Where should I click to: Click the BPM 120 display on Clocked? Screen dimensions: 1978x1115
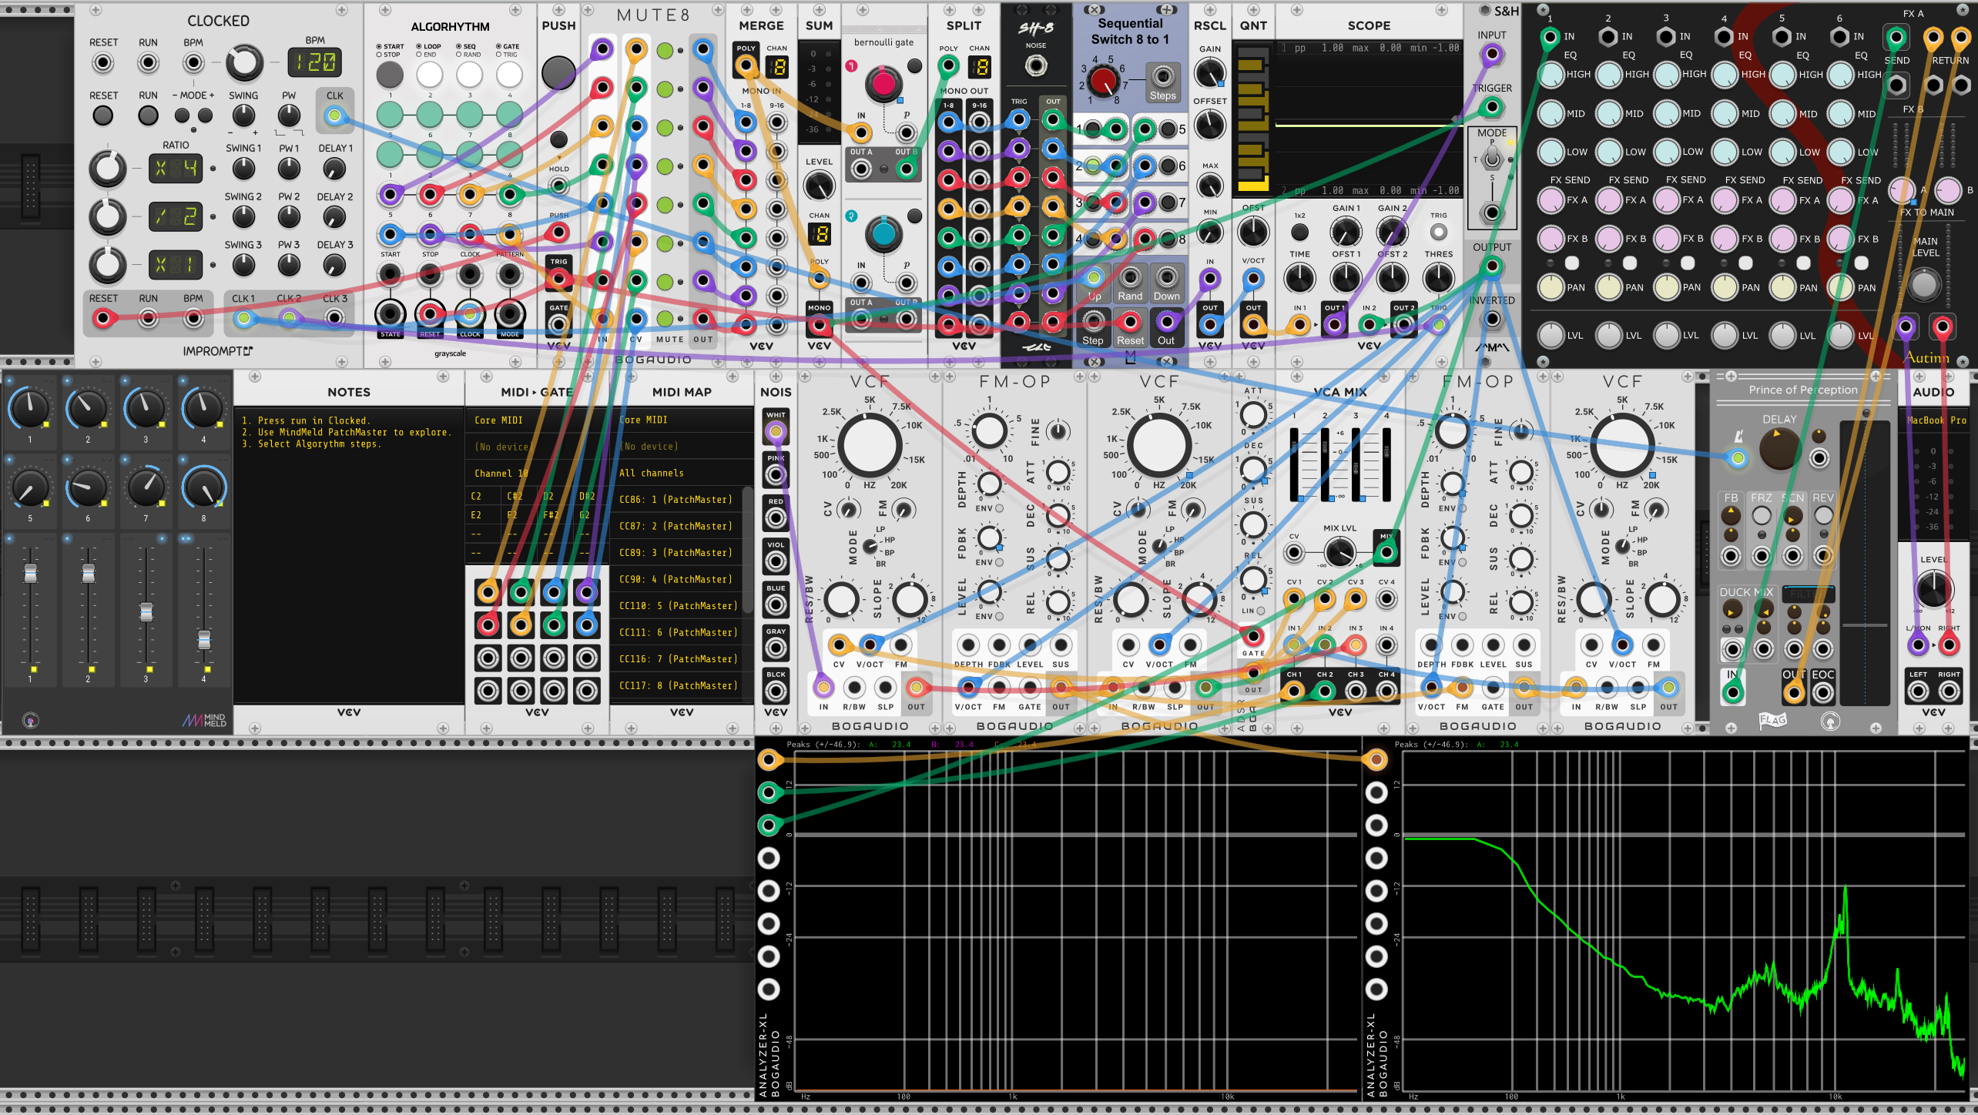pyautogui.click(x=314, y=63)
